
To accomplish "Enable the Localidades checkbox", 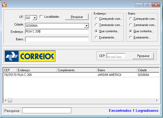I will 41,17.
